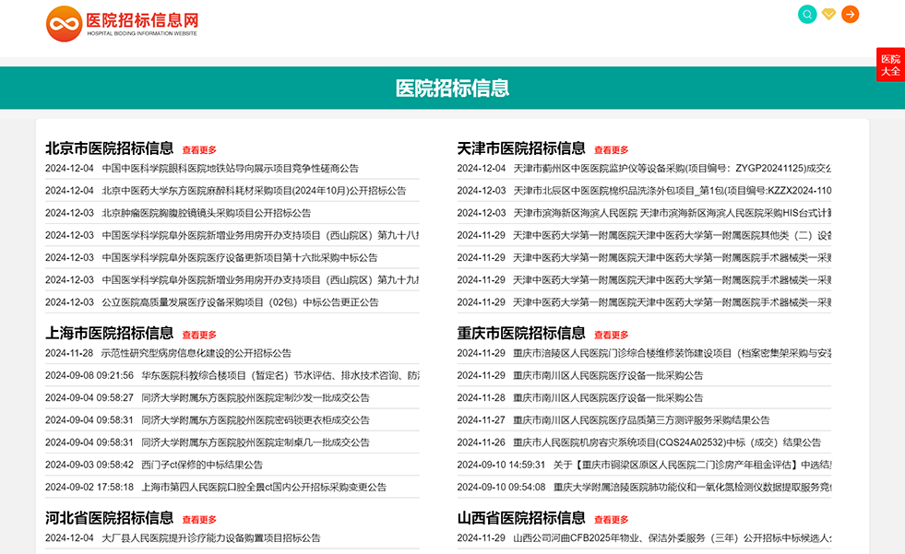Select the 上海市第四人民医院口腔全景ct notice
Viewport: 905px width, 554px height.
coord(263,487)
